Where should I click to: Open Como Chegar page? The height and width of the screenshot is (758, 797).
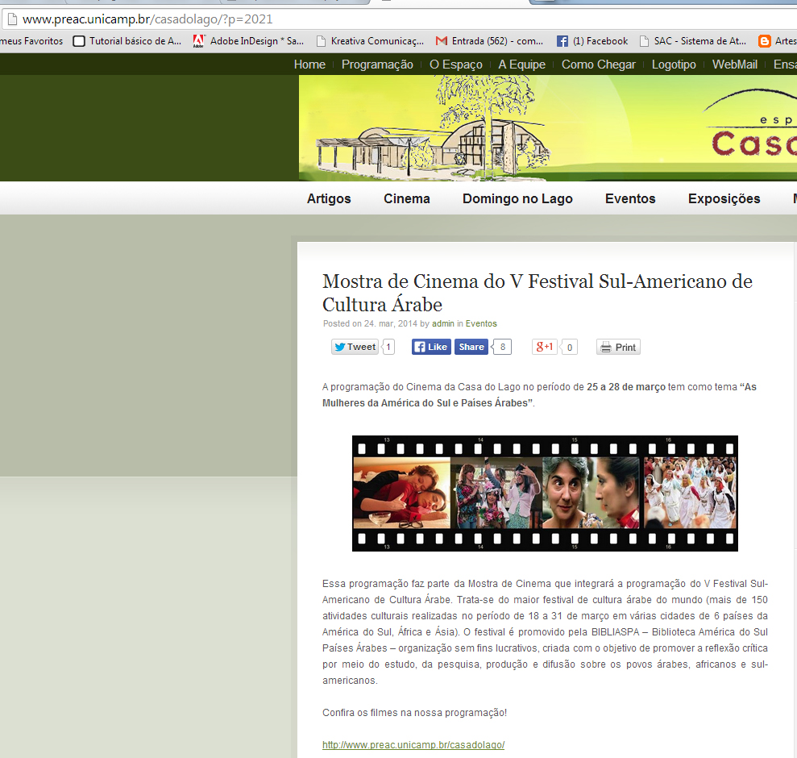tap(598, 65)
